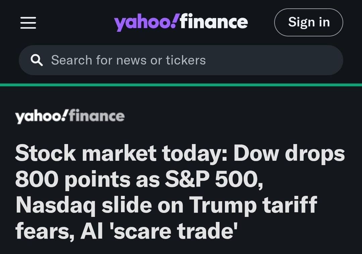Click the 'Nasdaq slide on Trump tariff' line
The height and width of the screenshot is (254, 362).
point(166,205)
